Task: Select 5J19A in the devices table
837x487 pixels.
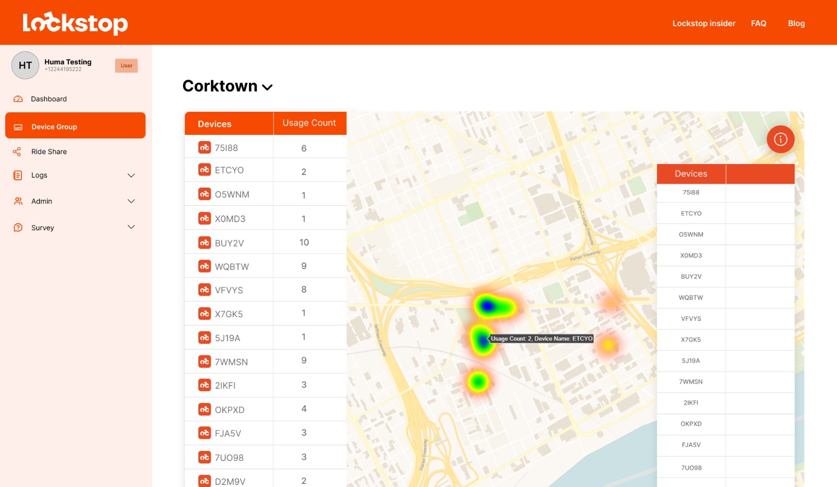Action: tap(227, 338)
